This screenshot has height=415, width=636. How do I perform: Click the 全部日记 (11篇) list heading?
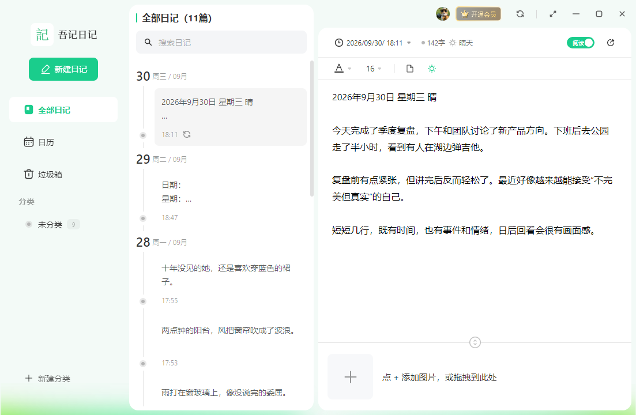point(176,18)
